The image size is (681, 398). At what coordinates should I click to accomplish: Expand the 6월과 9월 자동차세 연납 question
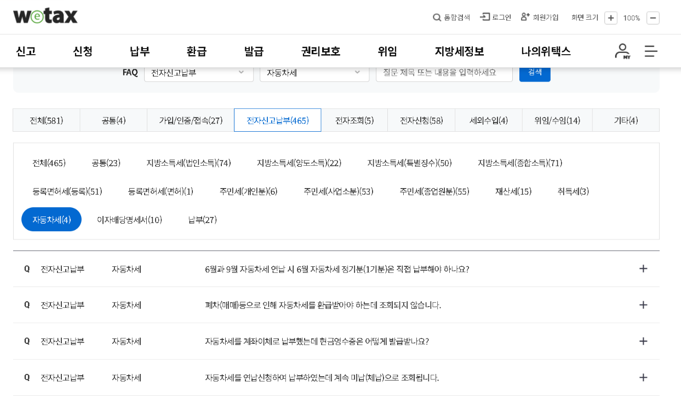click(x=643, y=268)
